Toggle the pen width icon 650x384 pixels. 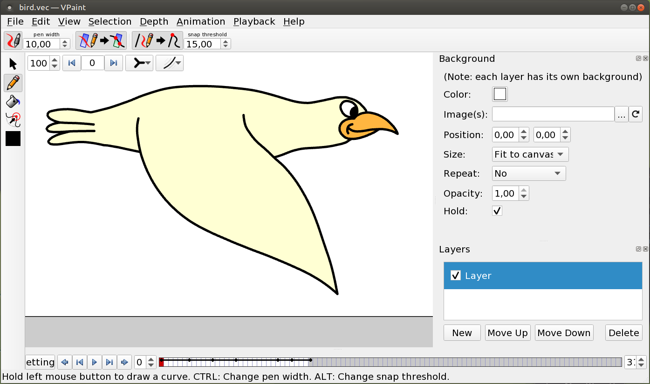click(x=13, y=40)
